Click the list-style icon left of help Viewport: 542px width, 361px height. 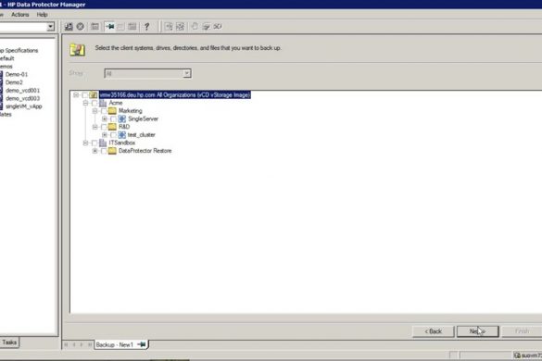132,27
